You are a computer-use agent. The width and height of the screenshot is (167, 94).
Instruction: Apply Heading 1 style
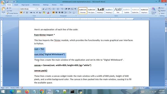click(100, 10)
